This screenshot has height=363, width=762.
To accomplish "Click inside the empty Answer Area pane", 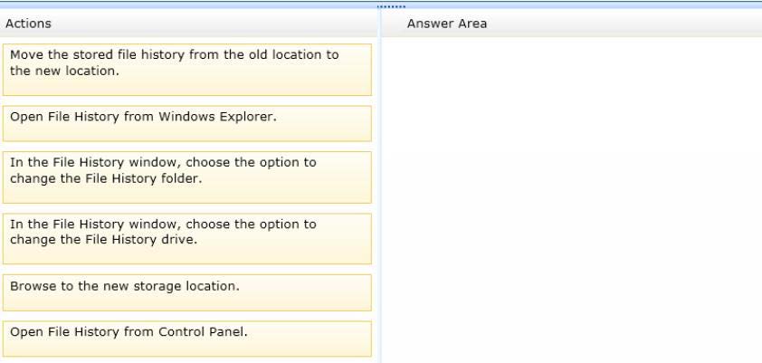I will (572, 199).
